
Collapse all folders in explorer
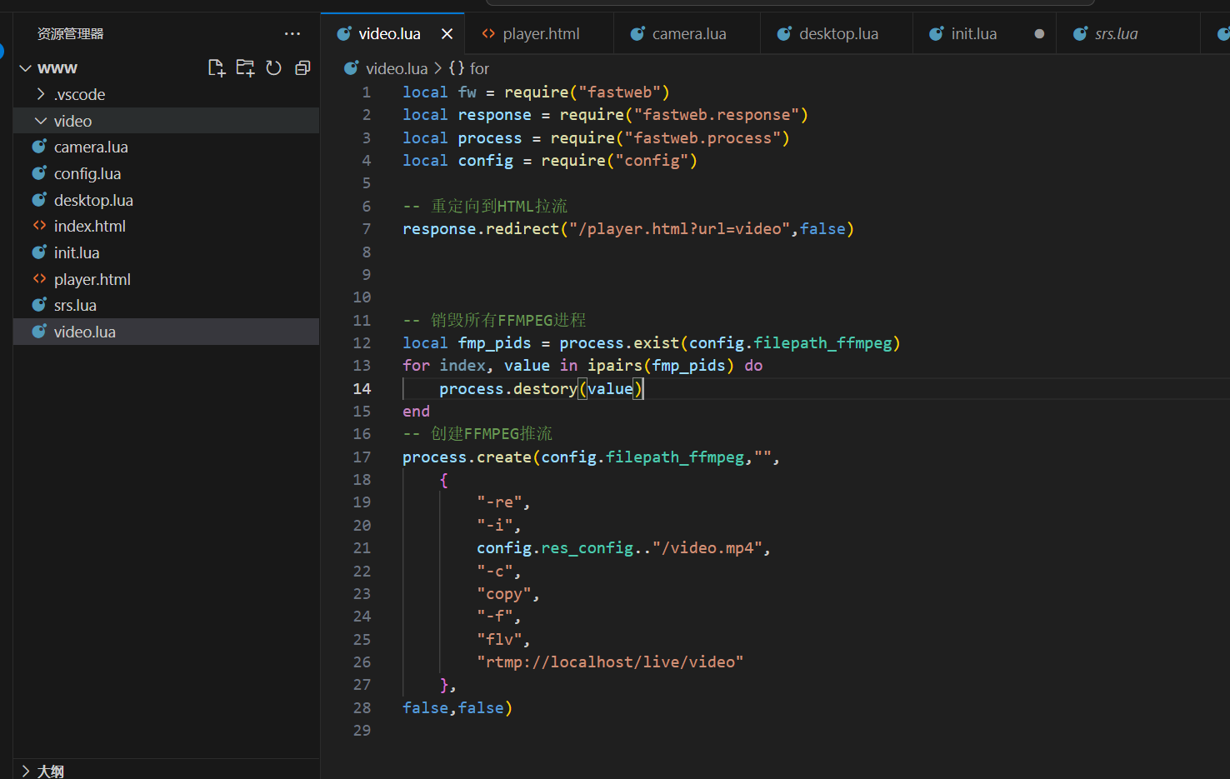[x=302, y=68]
